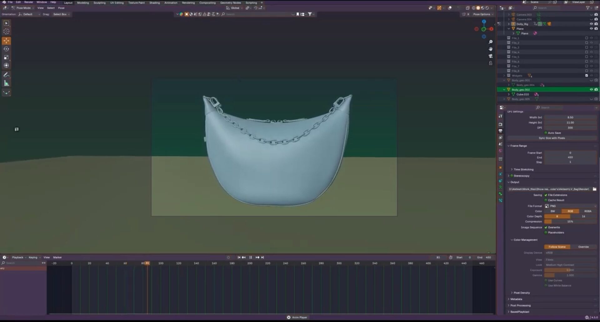Set color depth to 16
Viewport: 600px width, 322px height.
[583, 217]
